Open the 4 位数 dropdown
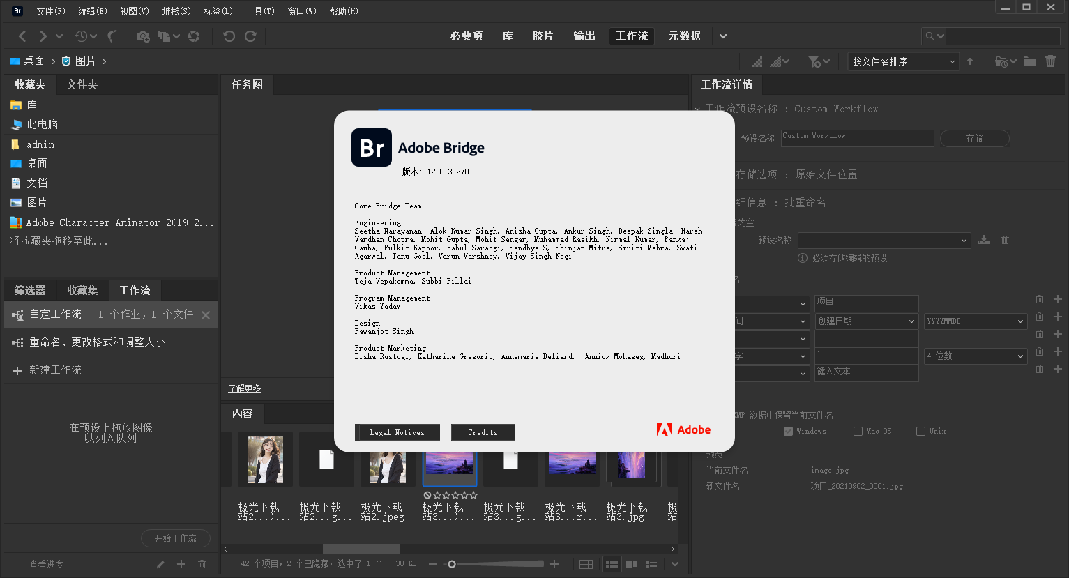 [976, 356]
